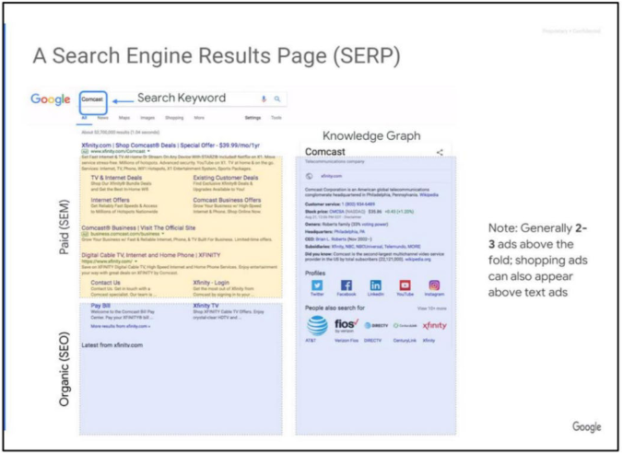Select the Verizon Fios logo
The width and height of the screenshot is (623, 454).
pos(347,325)
